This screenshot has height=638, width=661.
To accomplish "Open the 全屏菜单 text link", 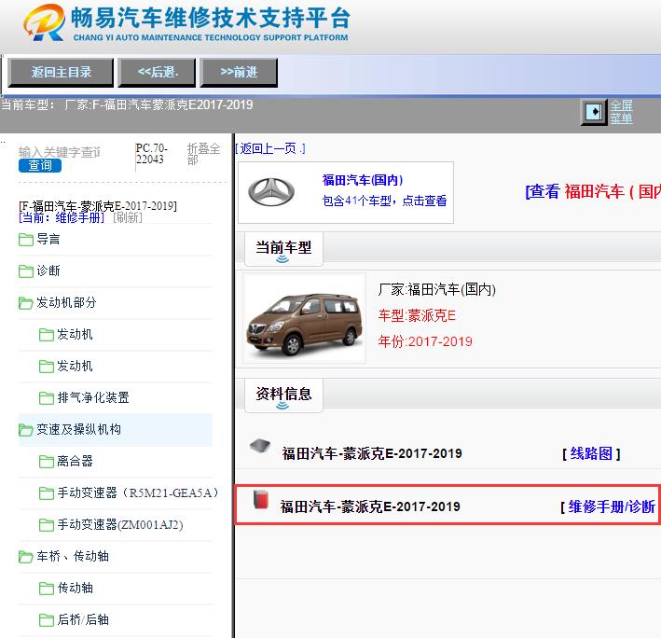I will (621, 112).
